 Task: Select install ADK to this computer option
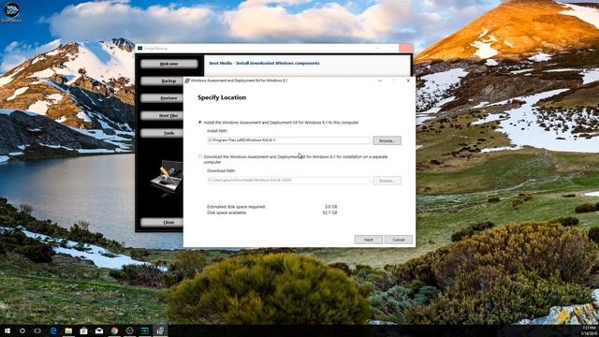click(x=199, y=123)
